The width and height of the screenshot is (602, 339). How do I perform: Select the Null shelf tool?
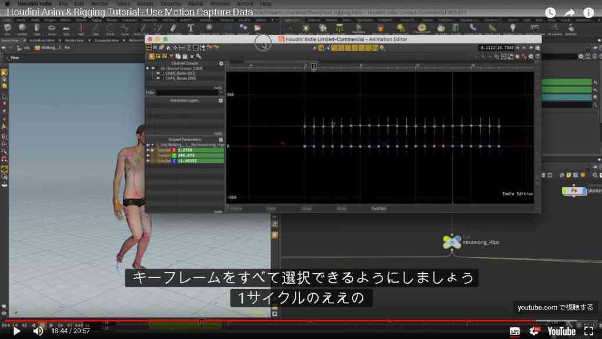click(x=81, y=29)
